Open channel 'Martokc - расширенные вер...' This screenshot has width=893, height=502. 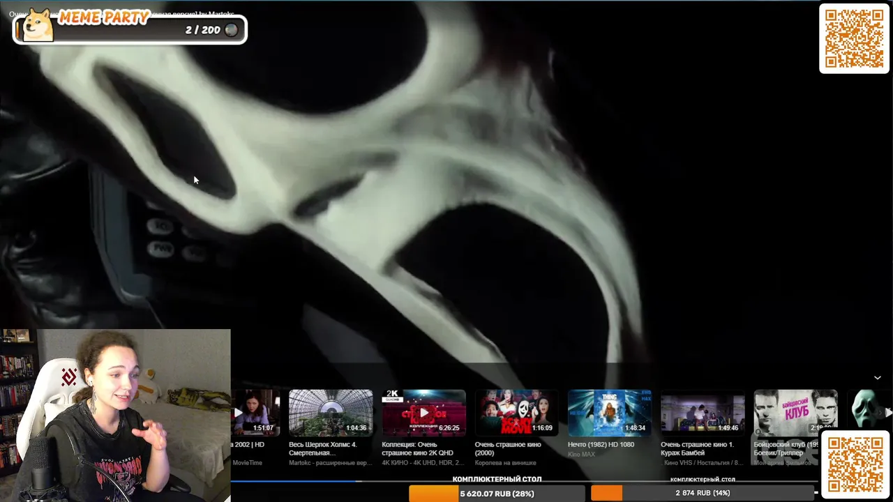330,462
